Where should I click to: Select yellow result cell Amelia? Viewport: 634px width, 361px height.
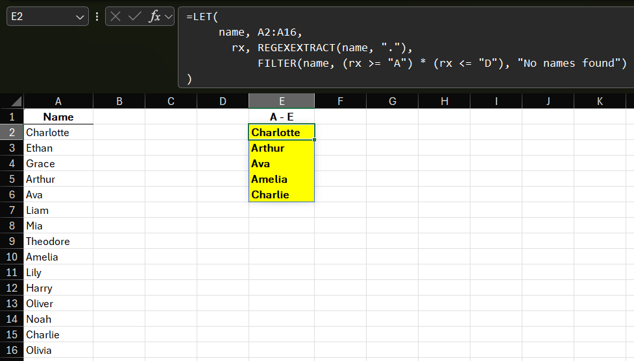click(x=282, y=179)
